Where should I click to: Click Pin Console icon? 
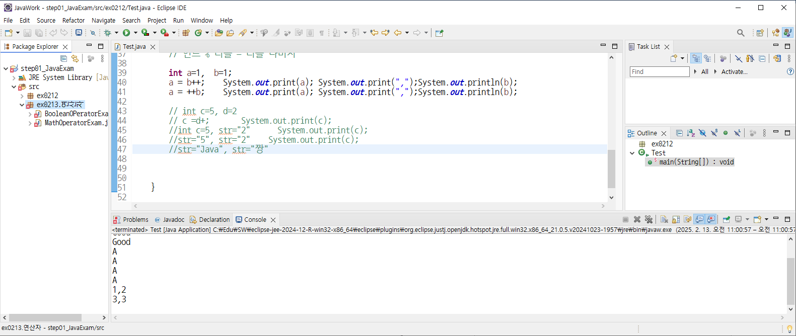pyautogui.click(x=726, y=219)
